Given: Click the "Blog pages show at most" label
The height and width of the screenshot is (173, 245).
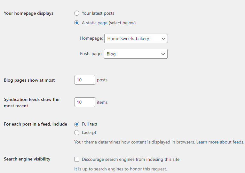Looking at the screenshot, I should point(29,80).
